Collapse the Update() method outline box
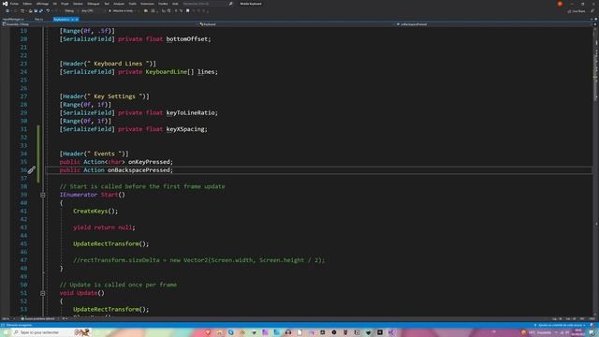 [x=43, y=293]
